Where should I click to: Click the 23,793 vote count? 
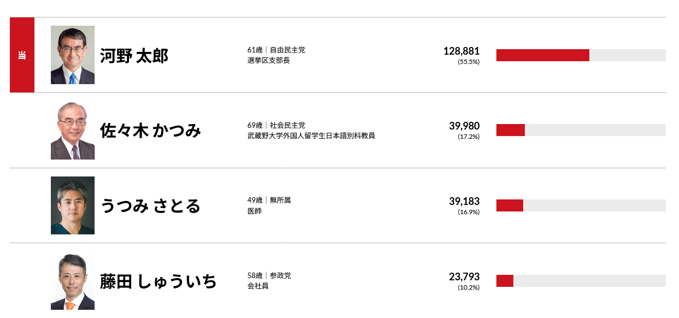coord(464,276)
